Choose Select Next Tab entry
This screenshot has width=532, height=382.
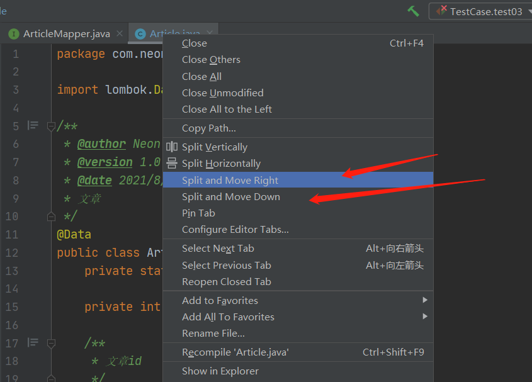298,249
